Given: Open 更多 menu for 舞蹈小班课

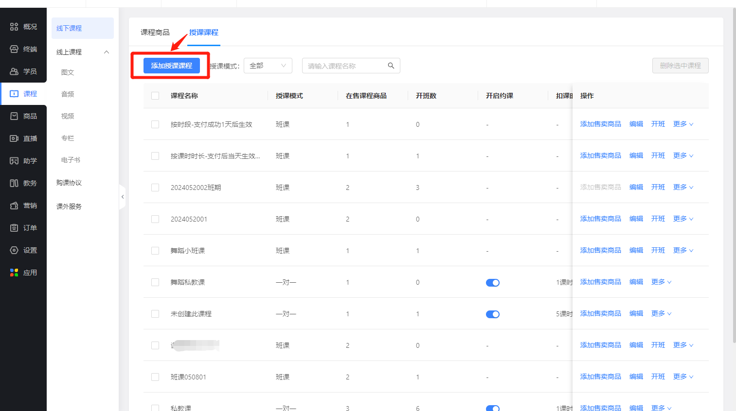Looking at the screenshot, I should pyautogui.click(x=683, y=250).
